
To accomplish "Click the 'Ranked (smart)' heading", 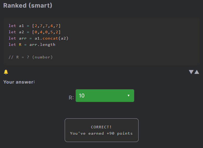I will 28,6.
